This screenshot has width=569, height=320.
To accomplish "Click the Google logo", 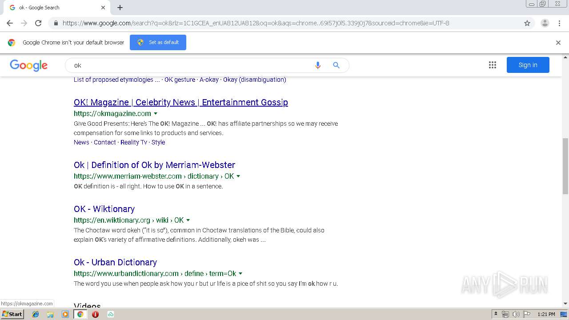I will click(29, 65).
